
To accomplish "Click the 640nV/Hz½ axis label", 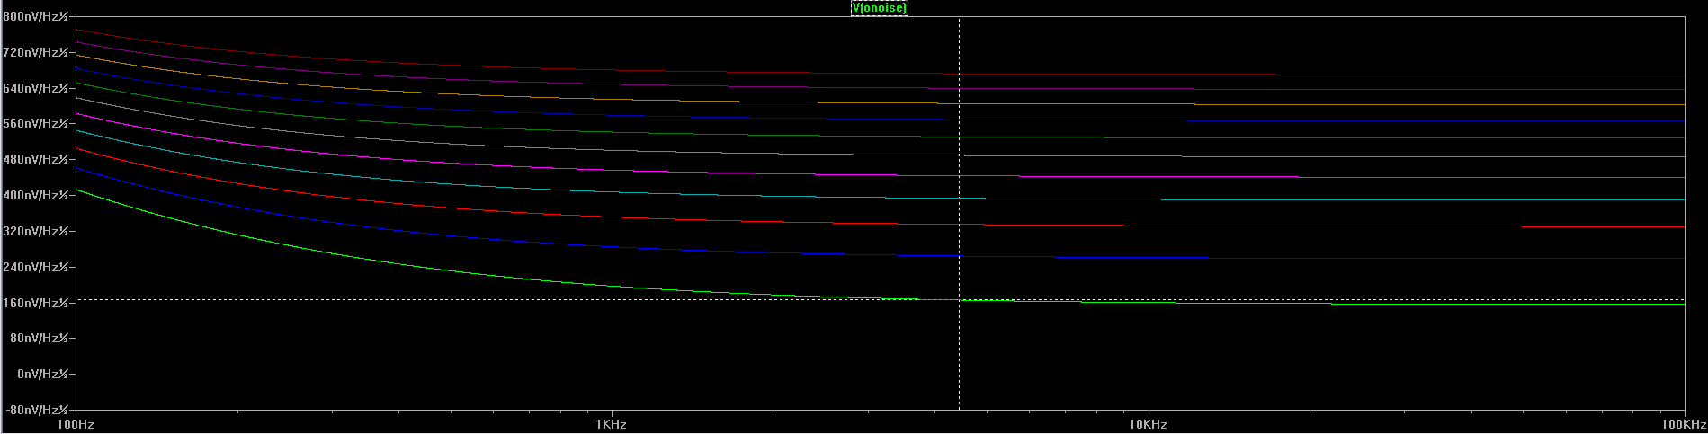I will (x=34, y=88).
